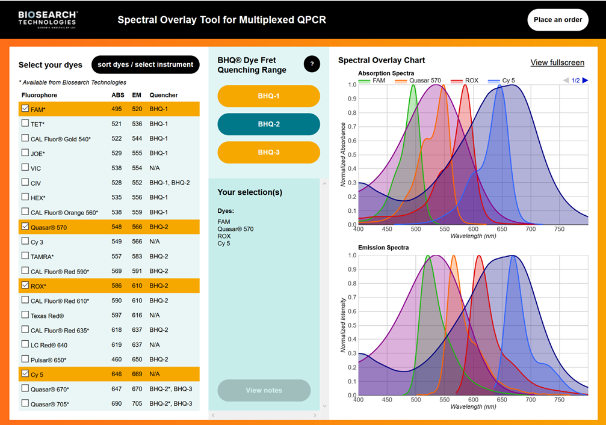Click the Biosearch Technologies logo
The image size is (606, 425).
pyautogui.click(x=48, y=20)
